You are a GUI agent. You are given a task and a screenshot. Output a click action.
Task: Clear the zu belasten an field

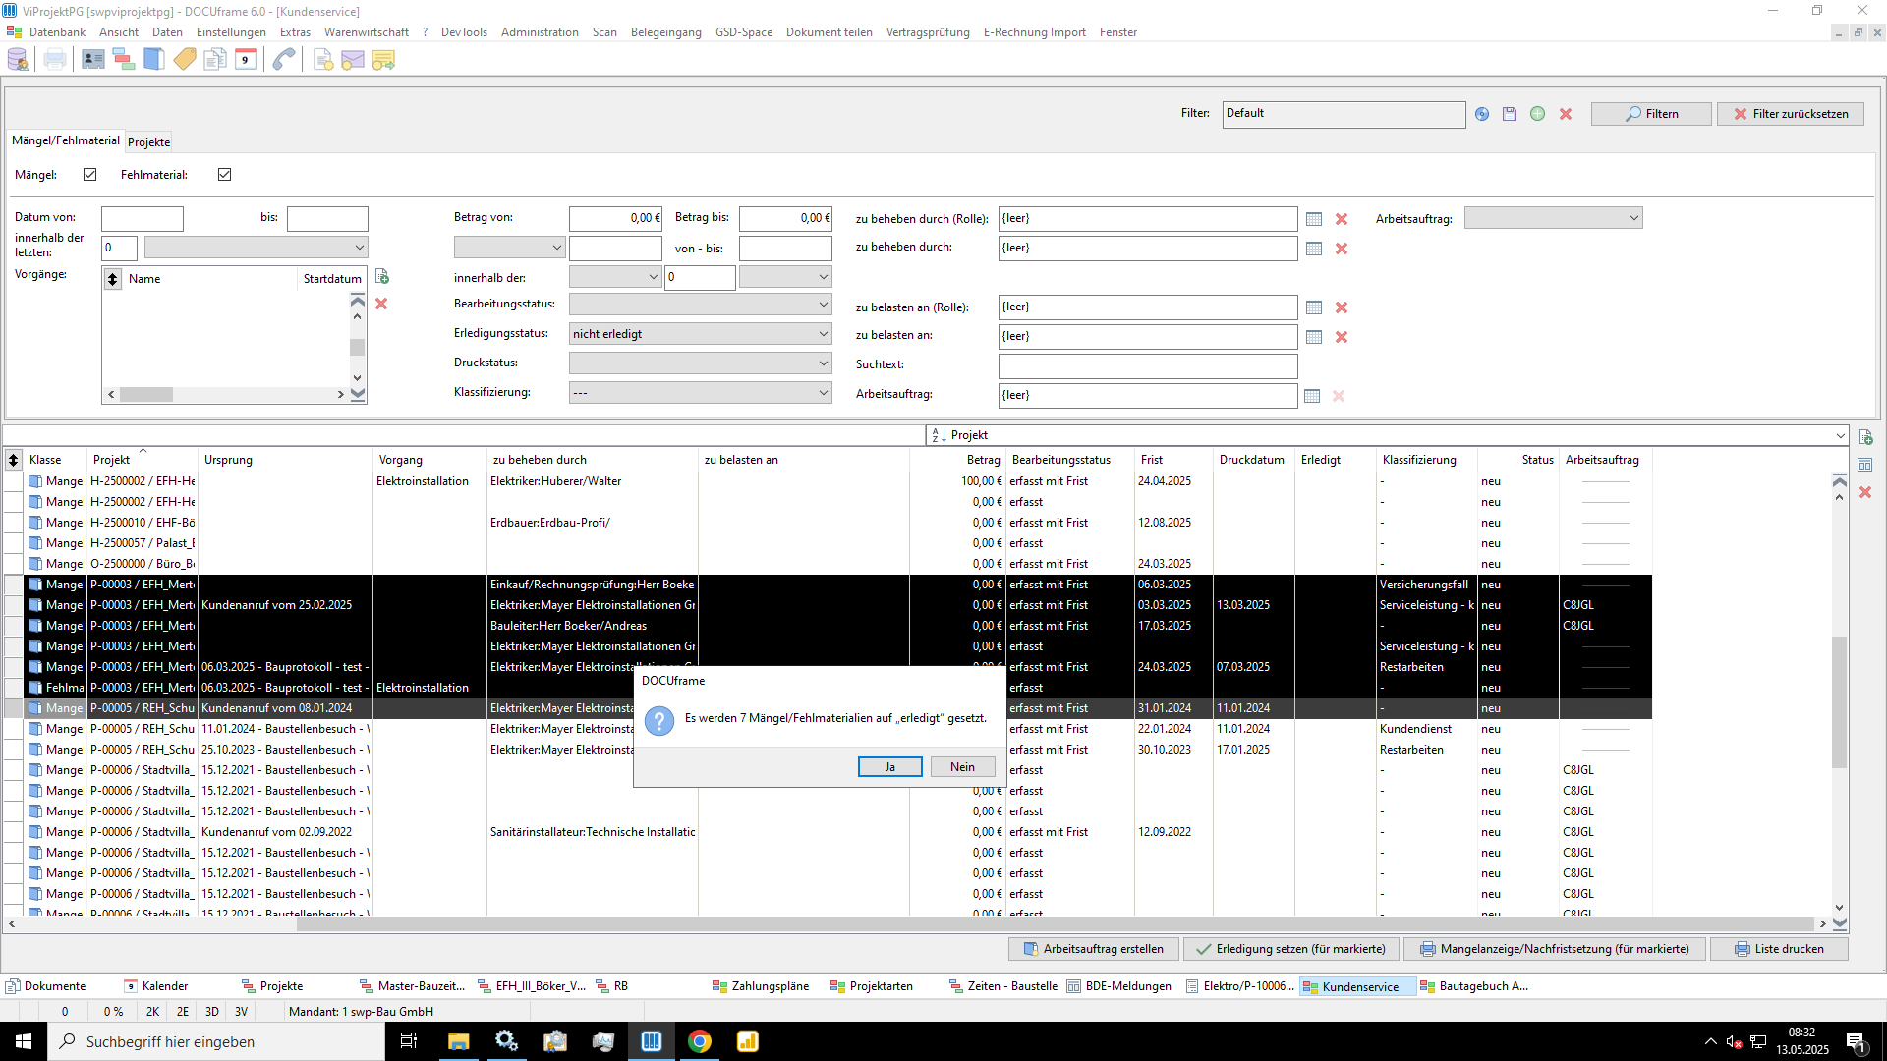1342,337
